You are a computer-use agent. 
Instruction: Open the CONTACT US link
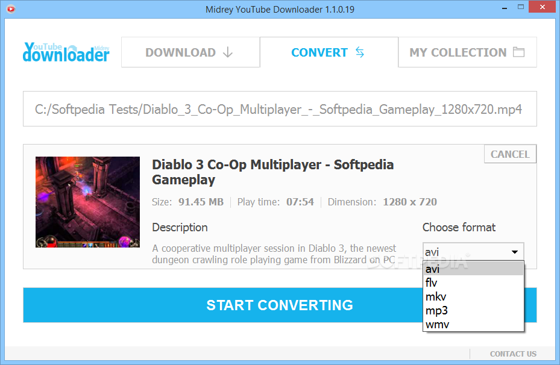pos(513,354)
